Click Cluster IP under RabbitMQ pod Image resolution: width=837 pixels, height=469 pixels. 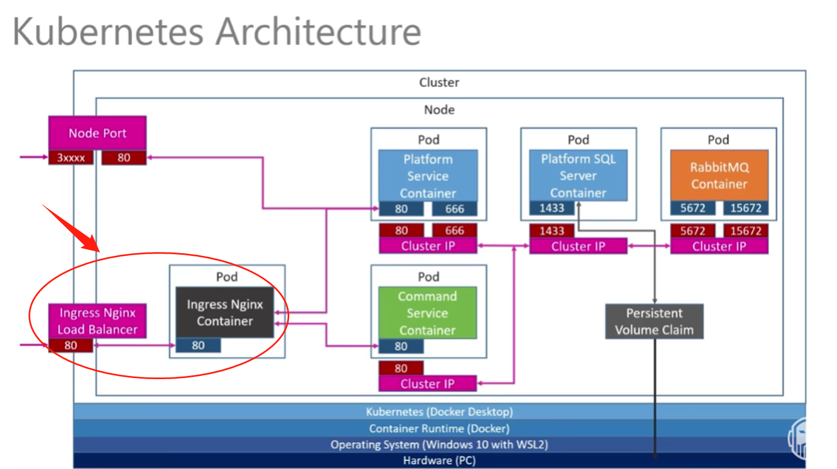719,246
